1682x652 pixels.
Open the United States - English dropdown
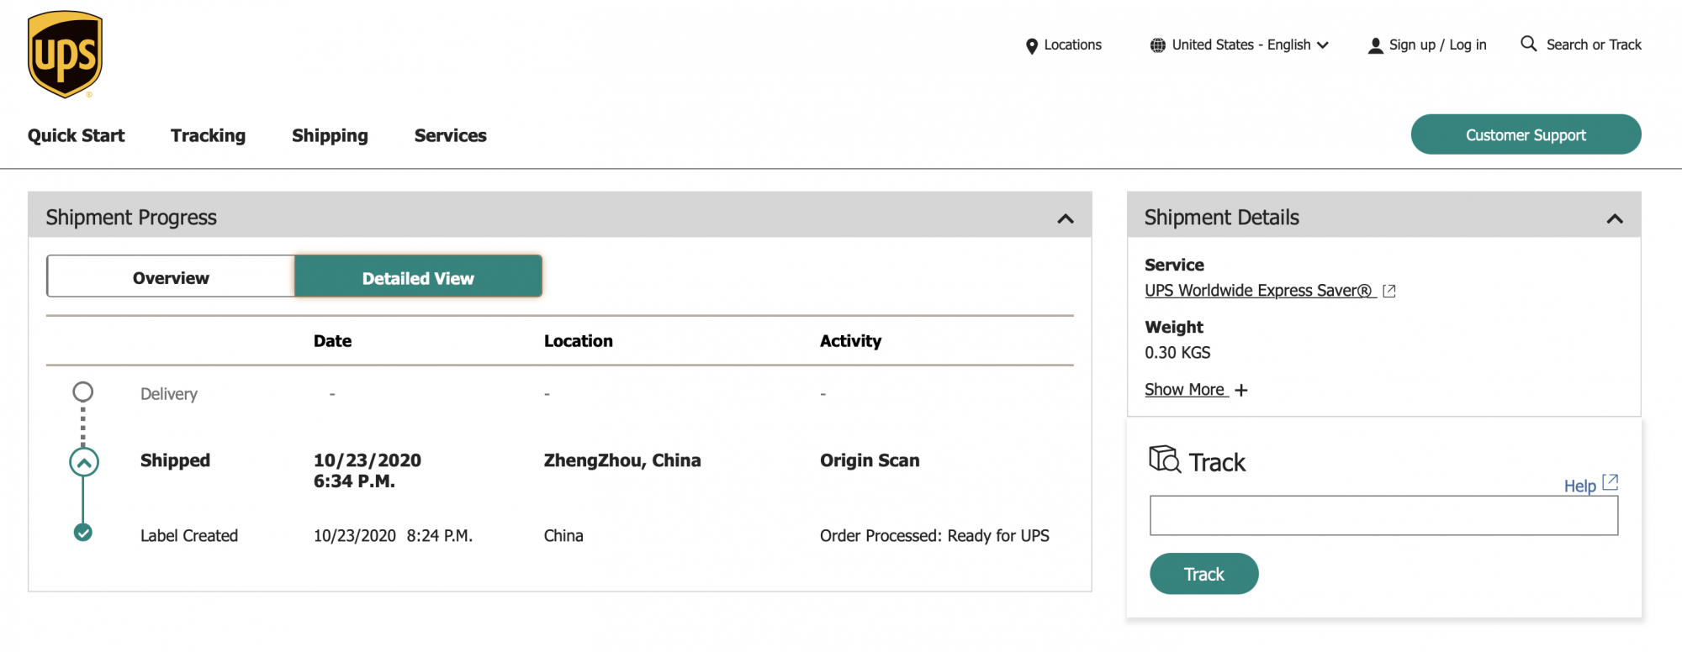(x=1240, y=45)
